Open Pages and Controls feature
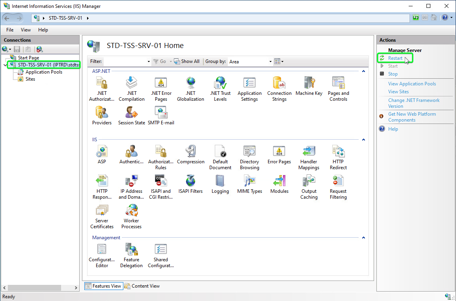 pos(338,89)
